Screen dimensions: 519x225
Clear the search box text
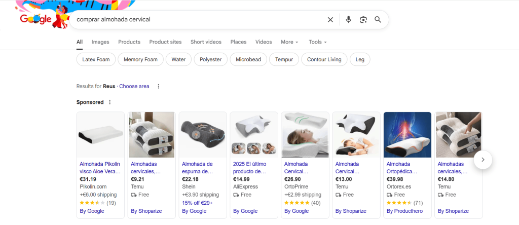click(330, 20)
